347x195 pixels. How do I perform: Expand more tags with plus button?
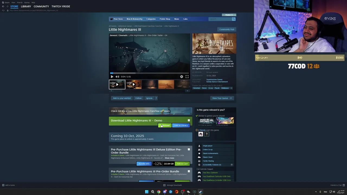click(231, 88)
